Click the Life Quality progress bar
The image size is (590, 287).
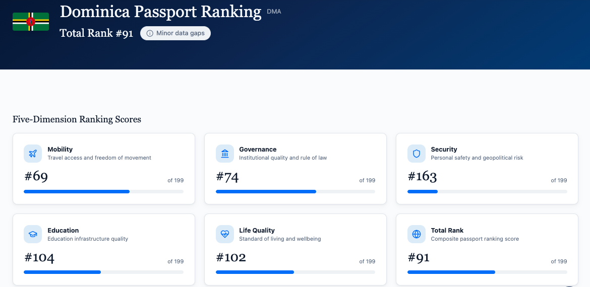(x=295, y=272)
